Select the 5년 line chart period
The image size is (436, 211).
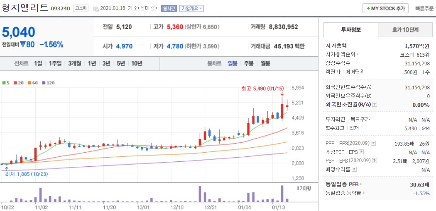pyautogui.click(x=121, y=63)
